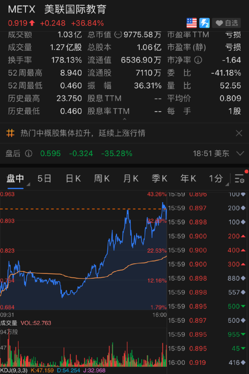Tap the 15:59 0.898 880 trade row
Screen dimensions: 249x374
point(207,278)
